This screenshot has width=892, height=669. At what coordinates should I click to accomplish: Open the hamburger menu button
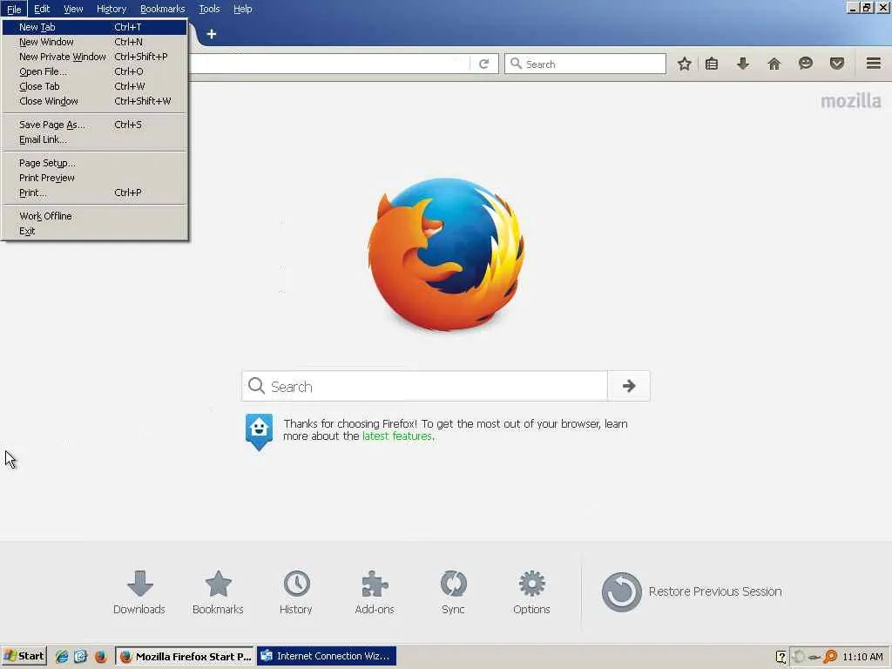(x=874, y=63)
